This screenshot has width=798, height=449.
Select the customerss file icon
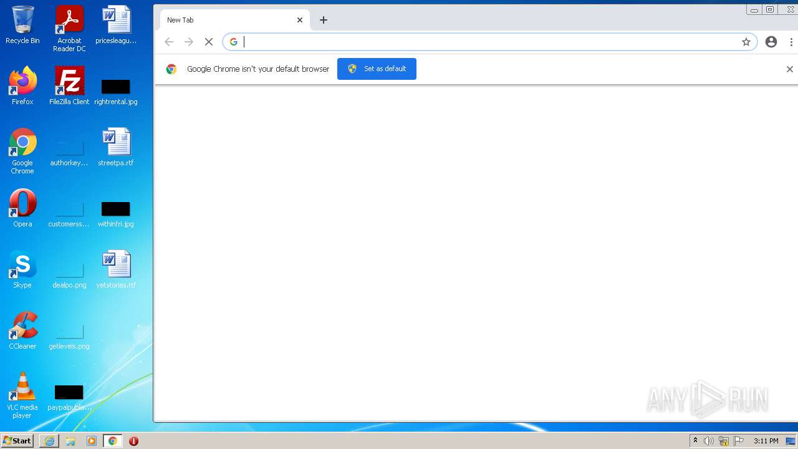pos(69,214)
